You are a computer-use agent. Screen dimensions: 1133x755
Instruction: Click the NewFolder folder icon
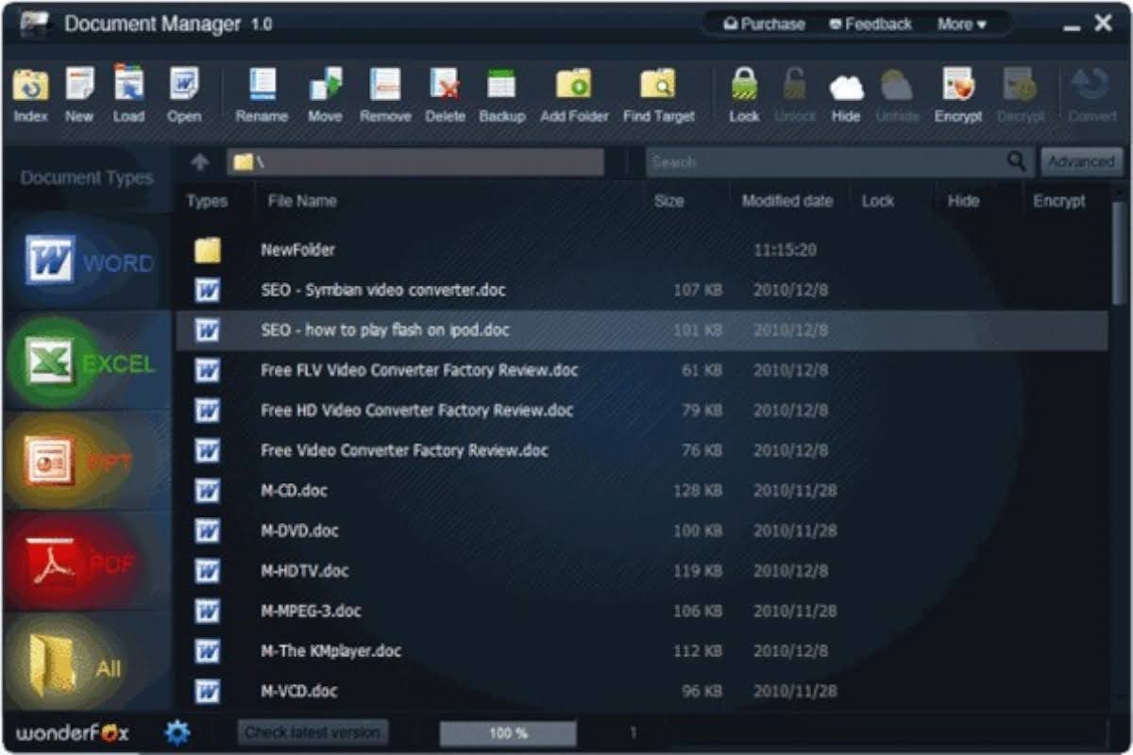(208, 250)
